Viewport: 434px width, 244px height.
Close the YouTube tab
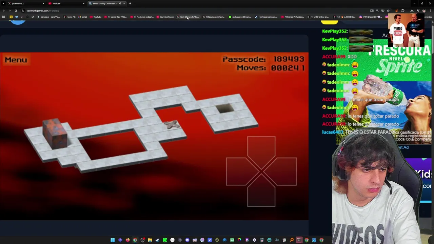coord(84,3)
